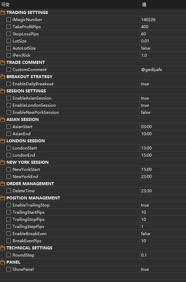This screenshot has height=282, width=186.
Task: Click the ASIAN SESSION folder icon
Action: click(x=3, y=119)
